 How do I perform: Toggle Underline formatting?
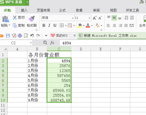pyautogui.click(x=55, y=25)
